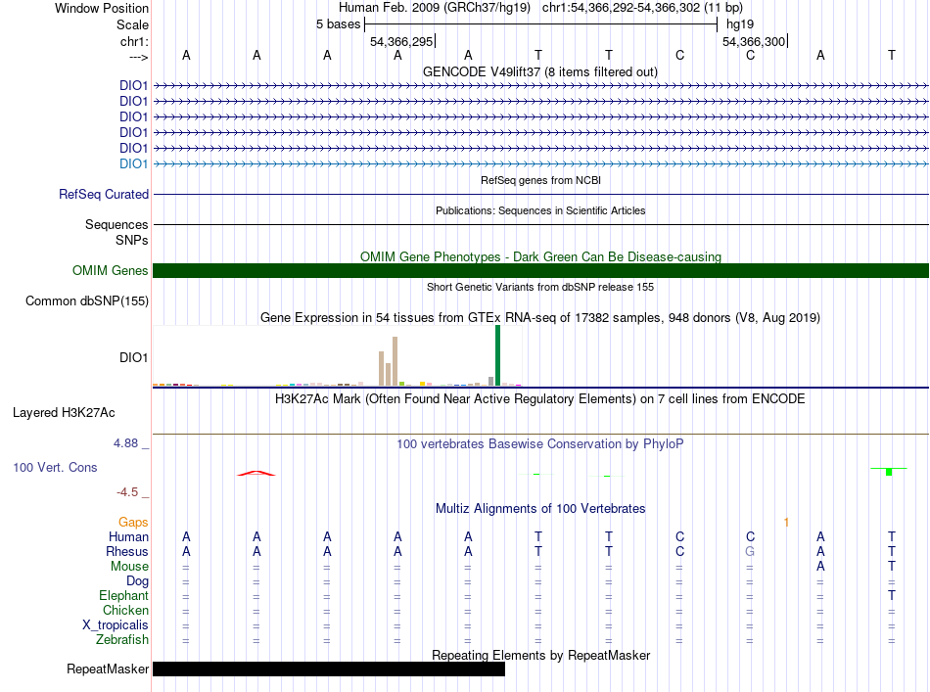This screenshot has width=930, height=692.
Task: Click the Dog alignment row label
Action: tap(137, 581)
